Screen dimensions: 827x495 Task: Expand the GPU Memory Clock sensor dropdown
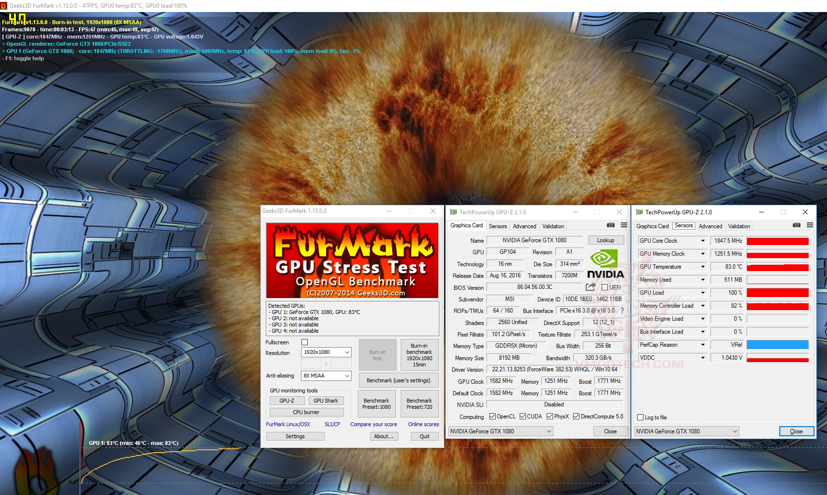tap(703, 254)
